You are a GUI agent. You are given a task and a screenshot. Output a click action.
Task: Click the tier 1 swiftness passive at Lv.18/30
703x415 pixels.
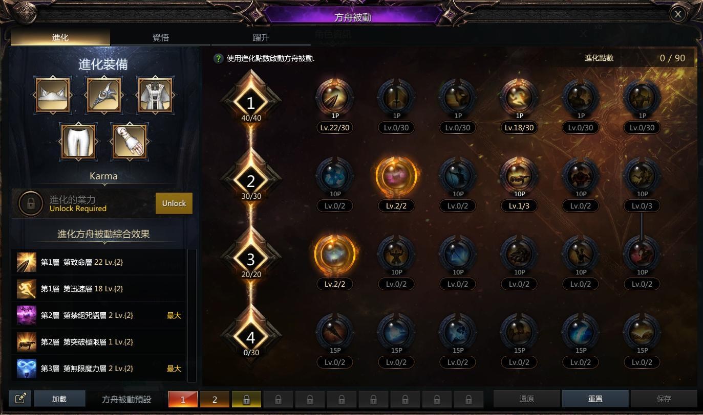coord(519,97)
